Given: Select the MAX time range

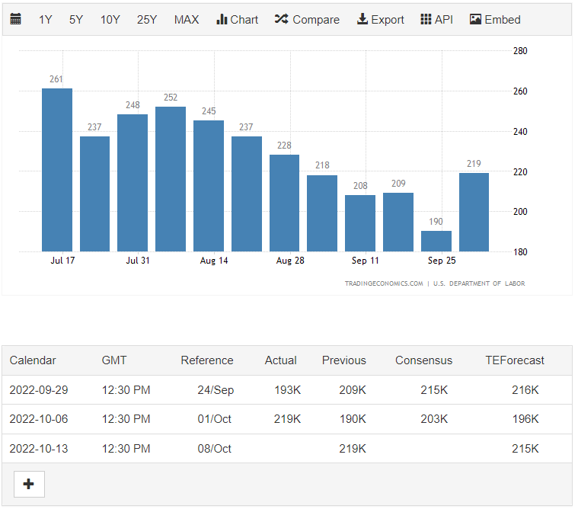Looking at the screenshot, I should (187, 20).
